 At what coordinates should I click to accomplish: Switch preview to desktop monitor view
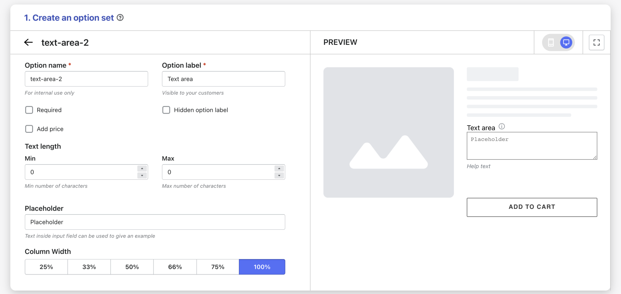(566, 42)
